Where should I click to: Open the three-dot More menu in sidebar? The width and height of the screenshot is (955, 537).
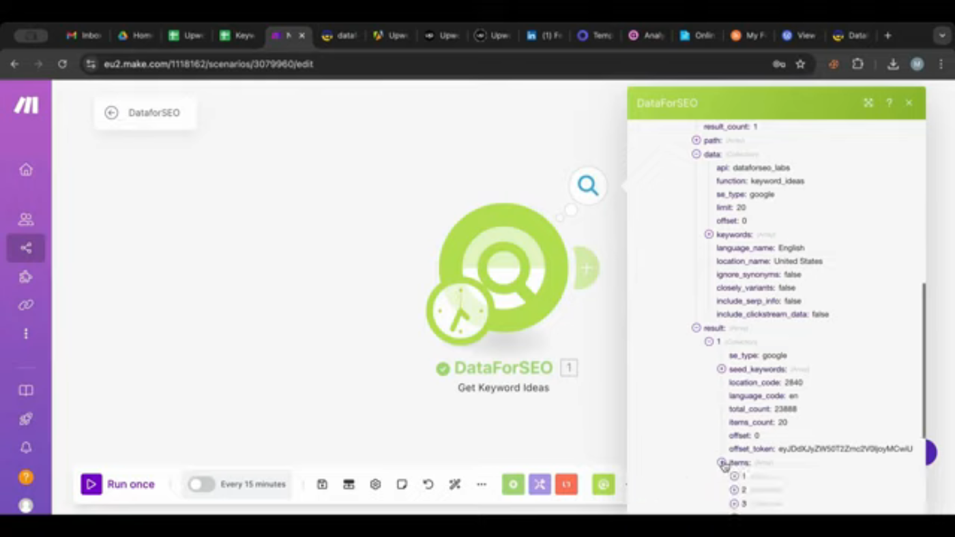(26, 333)
